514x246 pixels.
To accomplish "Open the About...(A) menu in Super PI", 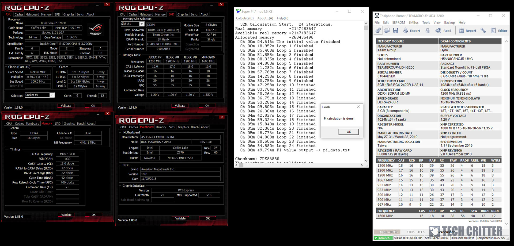I will [x=265, y=18].
